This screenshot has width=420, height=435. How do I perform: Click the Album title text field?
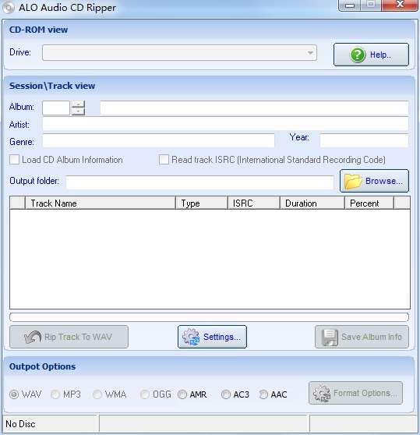coord(254,108)
